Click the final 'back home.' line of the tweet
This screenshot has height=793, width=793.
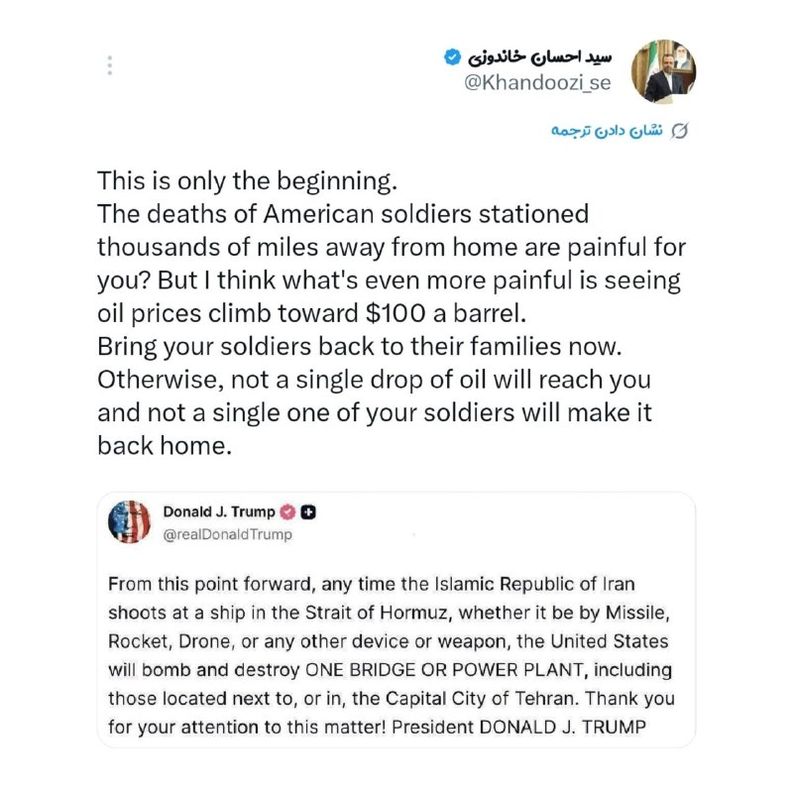click(x=165, y=445)
